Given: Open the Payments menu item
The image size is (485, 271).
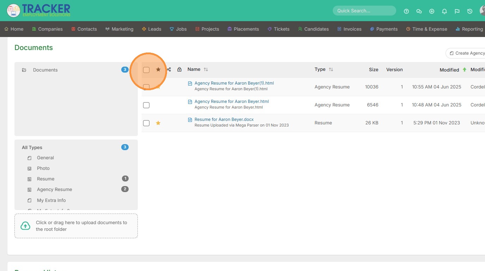Looking at the screenshot, I should coord(384,29).
